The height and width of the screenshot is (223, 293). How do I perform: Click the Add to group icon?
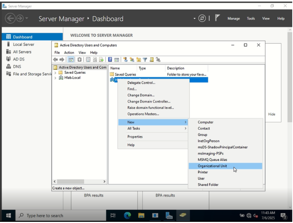158,60
